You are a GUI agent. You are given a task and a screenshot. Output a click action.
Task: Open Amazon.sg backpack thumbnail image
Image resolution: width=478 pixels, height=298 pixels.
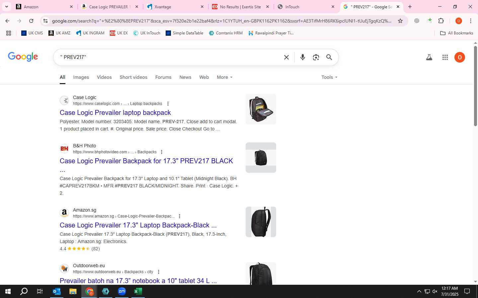pyautogui.click(x=261, y=222)
